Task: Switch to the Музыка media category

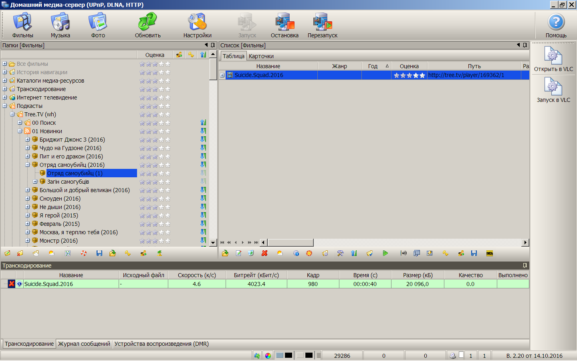Action: pyautogui.click(x=60, y=25)
